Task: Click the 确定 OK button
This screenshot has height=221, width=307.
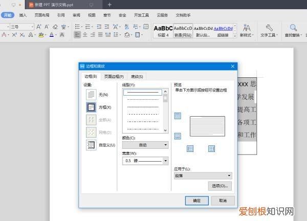Action: click(197, 201)
